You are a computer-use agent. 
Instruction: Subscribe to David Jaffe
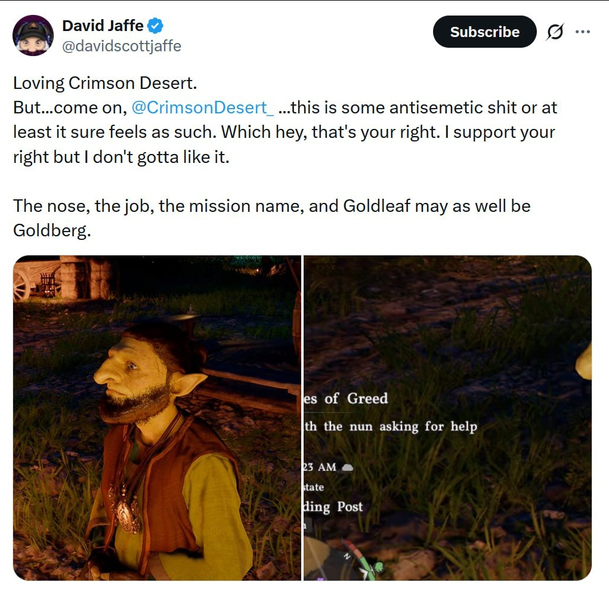pyautogui.click(x=484, y=32)
